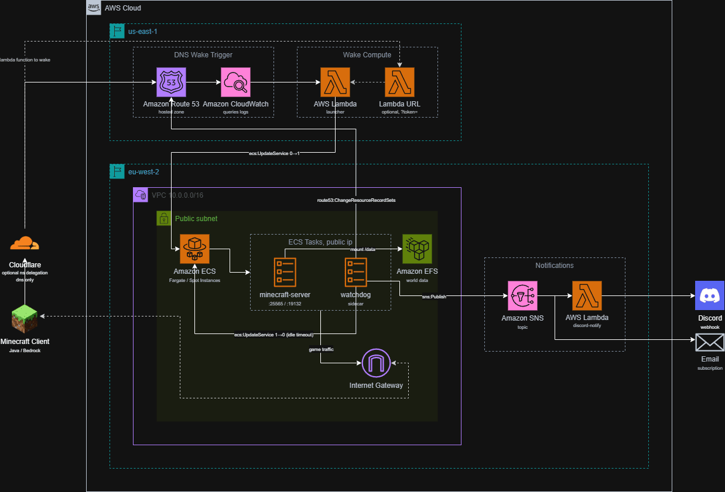Click the Public subnet lock icon
Viewport: 725px width, 492px height.
(x=164, y=218)
